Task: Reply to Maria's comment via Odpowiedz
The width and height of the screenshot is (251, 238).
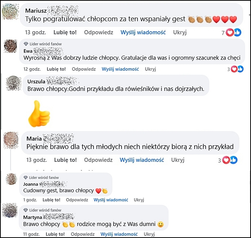Action: 98,160
